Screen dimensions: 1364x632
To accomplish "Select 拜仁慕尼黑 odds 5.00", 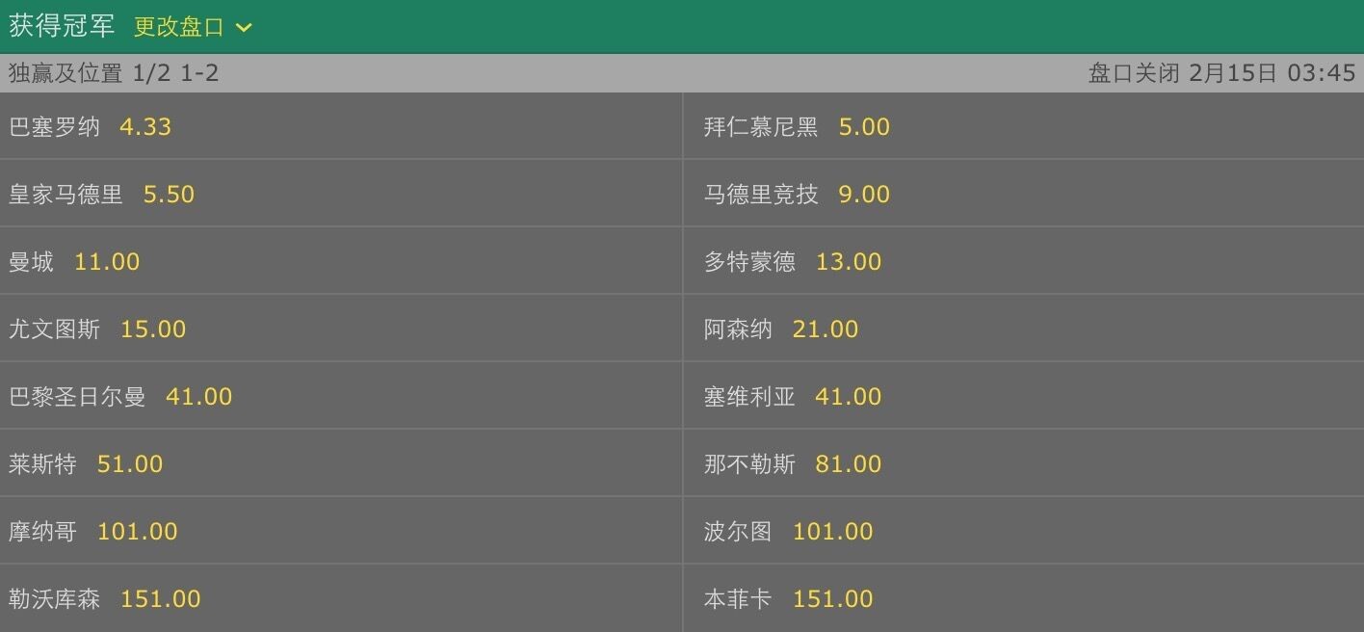I will [1023, 126].
